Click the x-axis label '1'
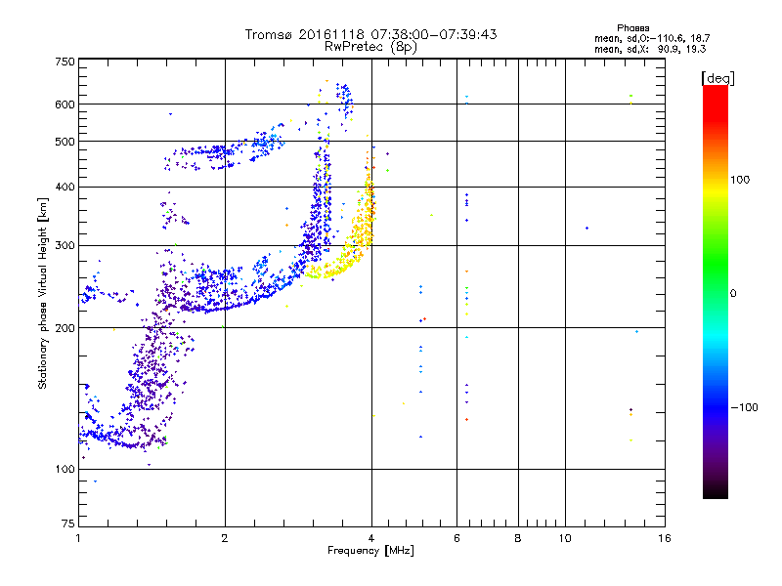Screen dimensions: 782x586 point(78,538)
